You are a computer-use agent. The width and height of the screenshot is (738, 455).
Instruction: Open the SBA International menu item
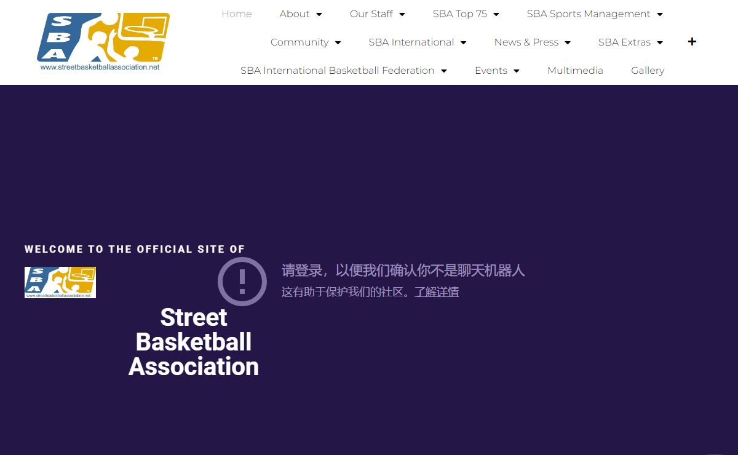[411, 42]
